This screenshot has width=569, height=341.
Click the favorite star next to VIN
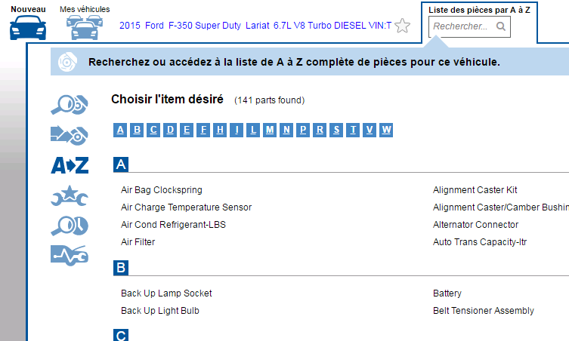click(x=403, y=26)
